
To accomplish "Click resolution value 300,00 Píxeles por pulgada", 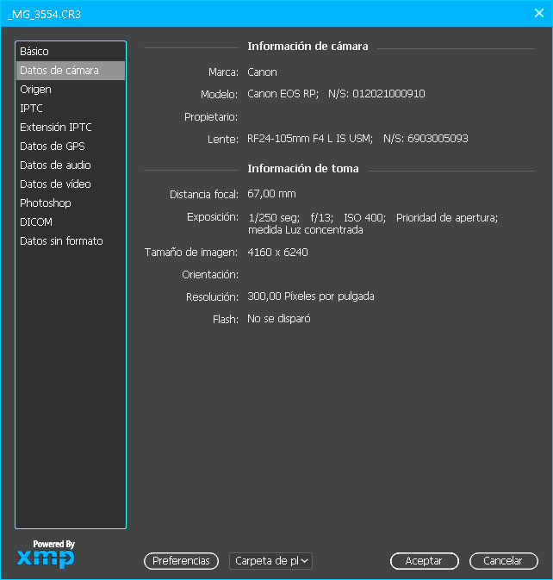I will click(x=311, y=296).
